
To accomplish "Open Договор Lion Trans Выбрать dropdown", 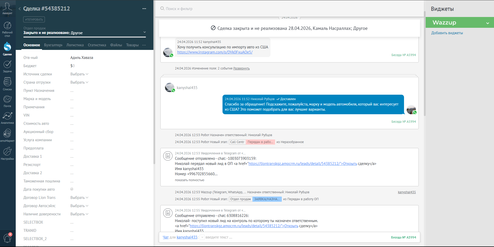I will (79, 198).
